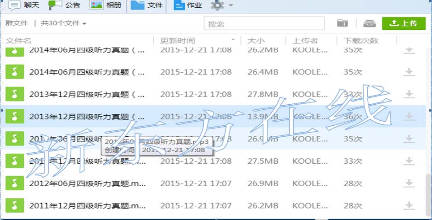Download the 27.8MB file via arrow icon

[x=409, y=94]
